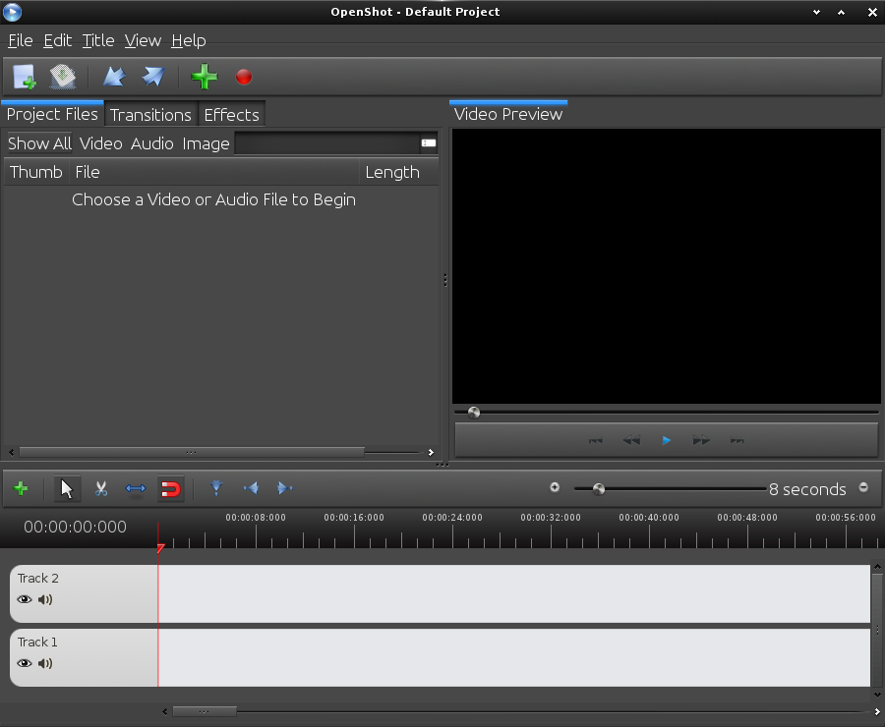Screen dimensions: 885x727
Task: Click the red playhead marker on ruler
Action: pos(160,548)
